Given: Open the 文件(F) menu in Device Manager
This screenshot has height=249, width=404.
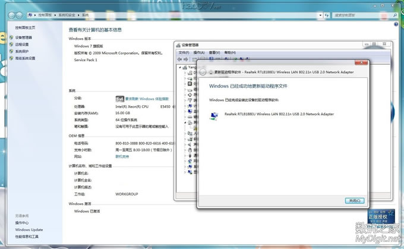Looking at the screenshot, I should tap(183, 52).
